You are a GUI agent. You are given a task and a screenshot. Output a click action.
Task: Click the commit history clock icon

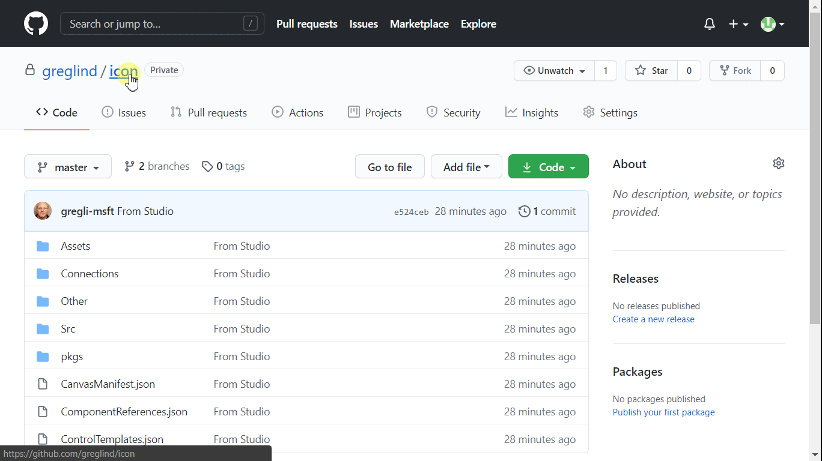(x=524, y=211)
